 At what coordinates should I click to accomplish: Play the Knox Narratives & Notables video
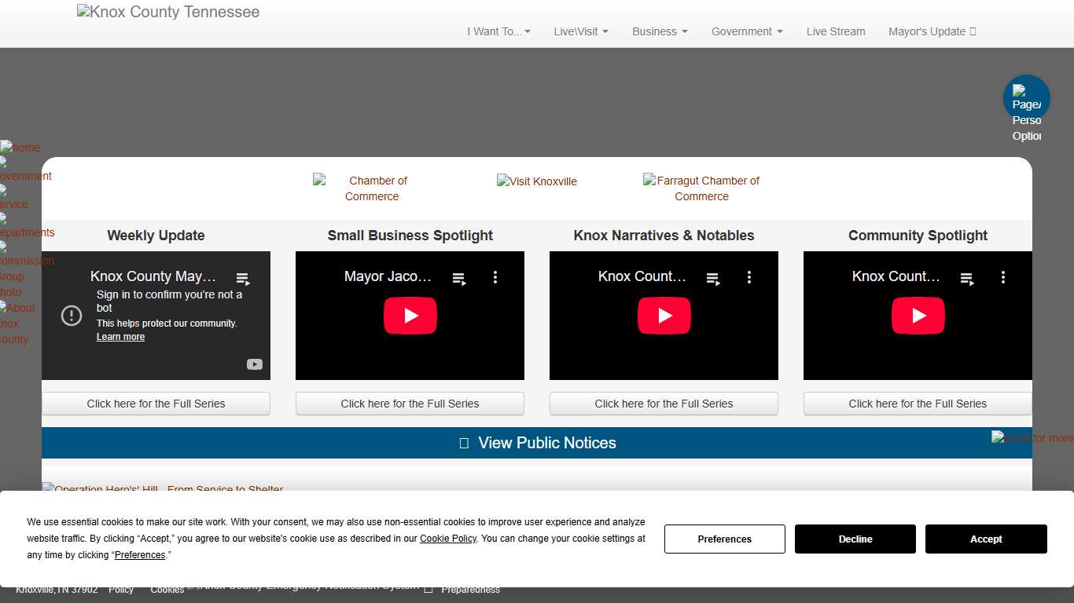pos(664,316)
